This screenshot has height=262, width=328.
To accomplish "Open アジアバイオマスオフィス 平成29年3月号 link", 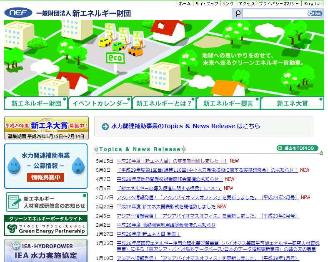I will coord(208,198).
